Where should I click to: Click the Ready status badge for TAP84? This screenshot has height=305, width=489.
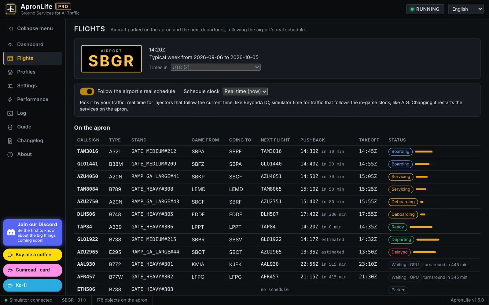[x=398, y=227]
